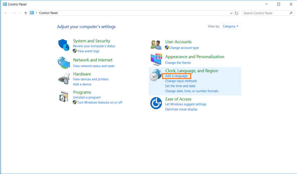The height and width of the screenshot is (174, 297).
Task: Expand the address bar history dropdown
Action: coord(231,13)
